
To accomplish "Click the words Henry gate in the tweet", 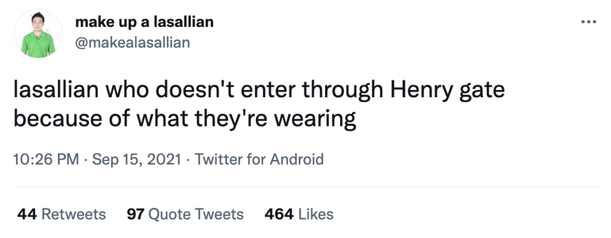I will (x=448, y=91).
